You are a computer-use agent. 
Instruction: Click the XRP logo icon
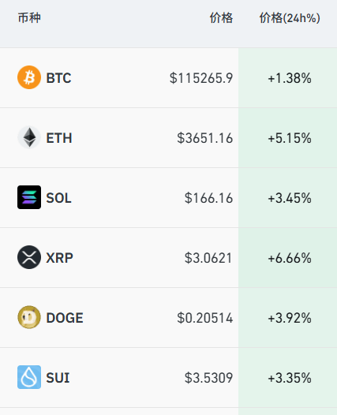[x=29, y=257]
